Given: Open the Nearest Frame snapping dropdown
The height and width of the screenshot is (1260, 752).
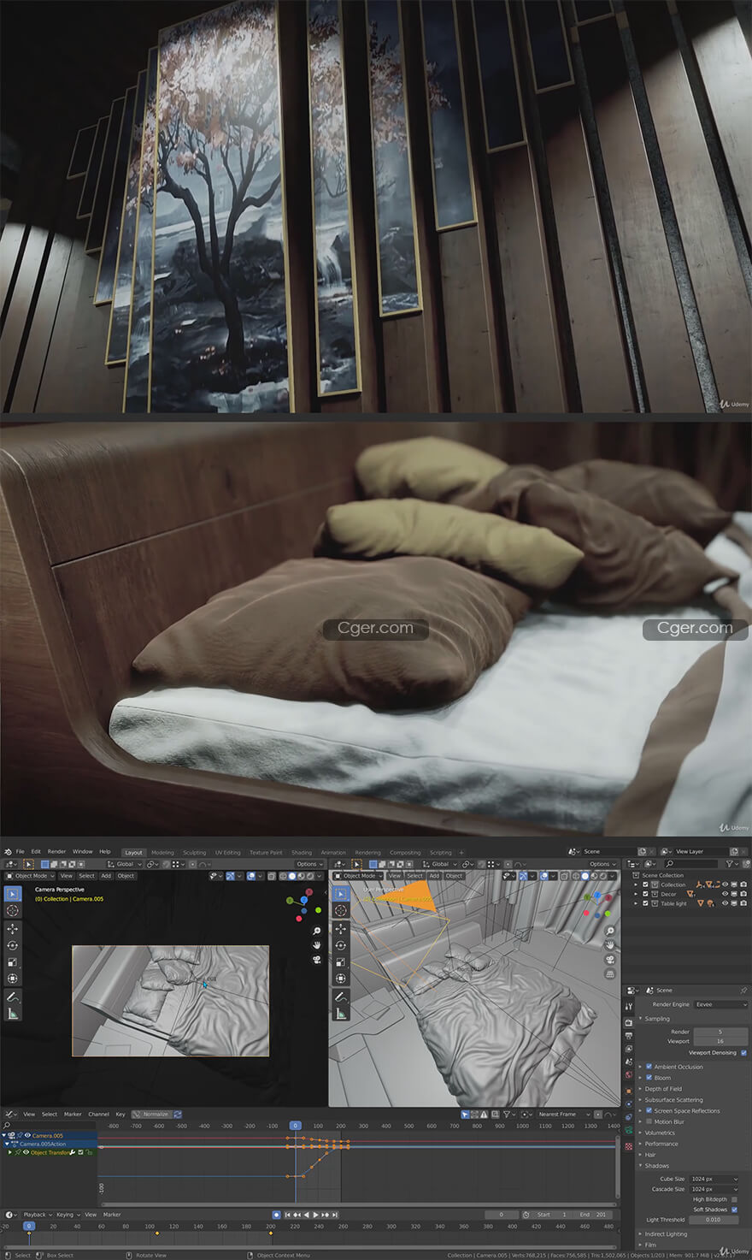Looking at the screenshot, I should (x=562, y=1115).
